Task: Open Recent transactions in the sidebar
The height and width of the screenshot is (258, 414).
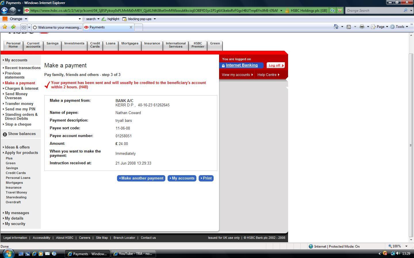Action: click(22, 68)
